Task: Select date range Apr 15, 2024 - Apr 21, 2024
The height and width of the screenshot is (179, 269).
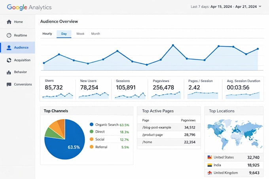Action: [233, 6]
